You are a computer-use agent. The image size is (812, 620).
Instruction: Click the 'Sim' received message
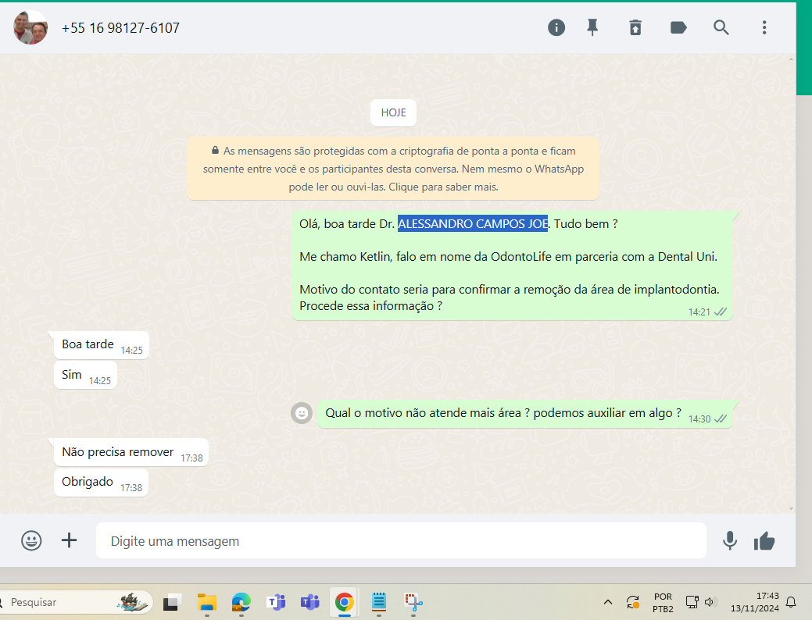85,376
